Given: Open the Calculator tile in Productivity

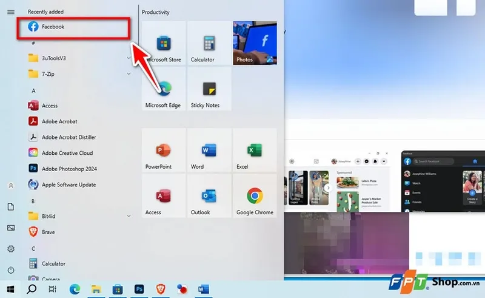Looking at the screenshot, I should [209, 44].
